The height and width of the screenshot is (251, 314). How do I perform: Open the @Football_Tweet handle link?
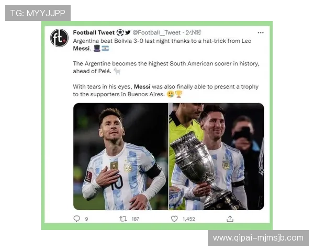(x=156, y=32)
